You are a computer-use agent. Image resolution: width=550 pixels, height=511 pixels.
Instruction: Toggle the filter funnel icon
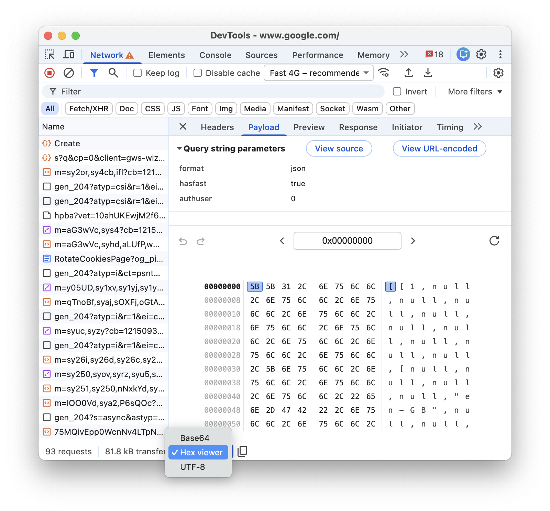[x=94, y=73]
